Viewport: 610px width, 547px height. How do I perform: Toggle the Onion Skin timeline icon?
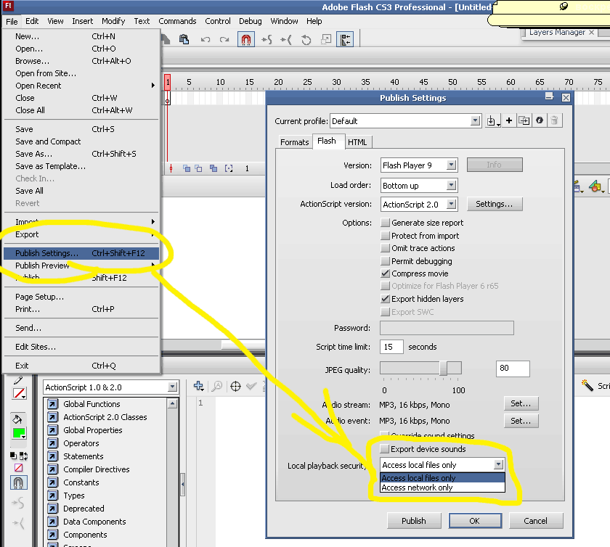click(187, 168)
